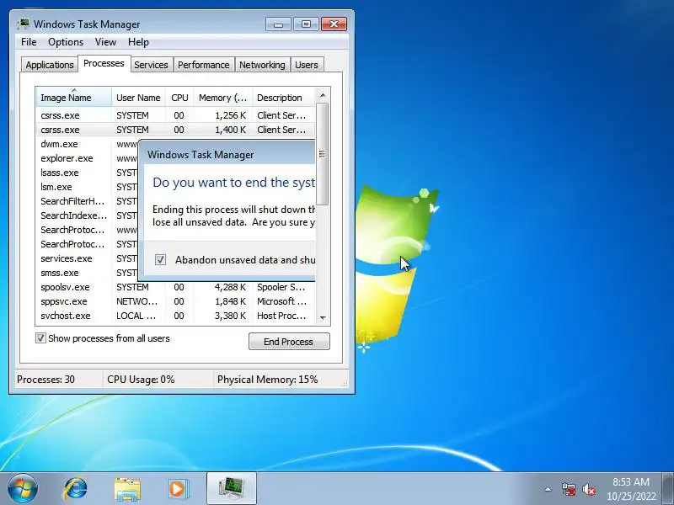Minimize the Windows Task Manager window
This screenshot has height=505, width=674.
tap(279, 24)
